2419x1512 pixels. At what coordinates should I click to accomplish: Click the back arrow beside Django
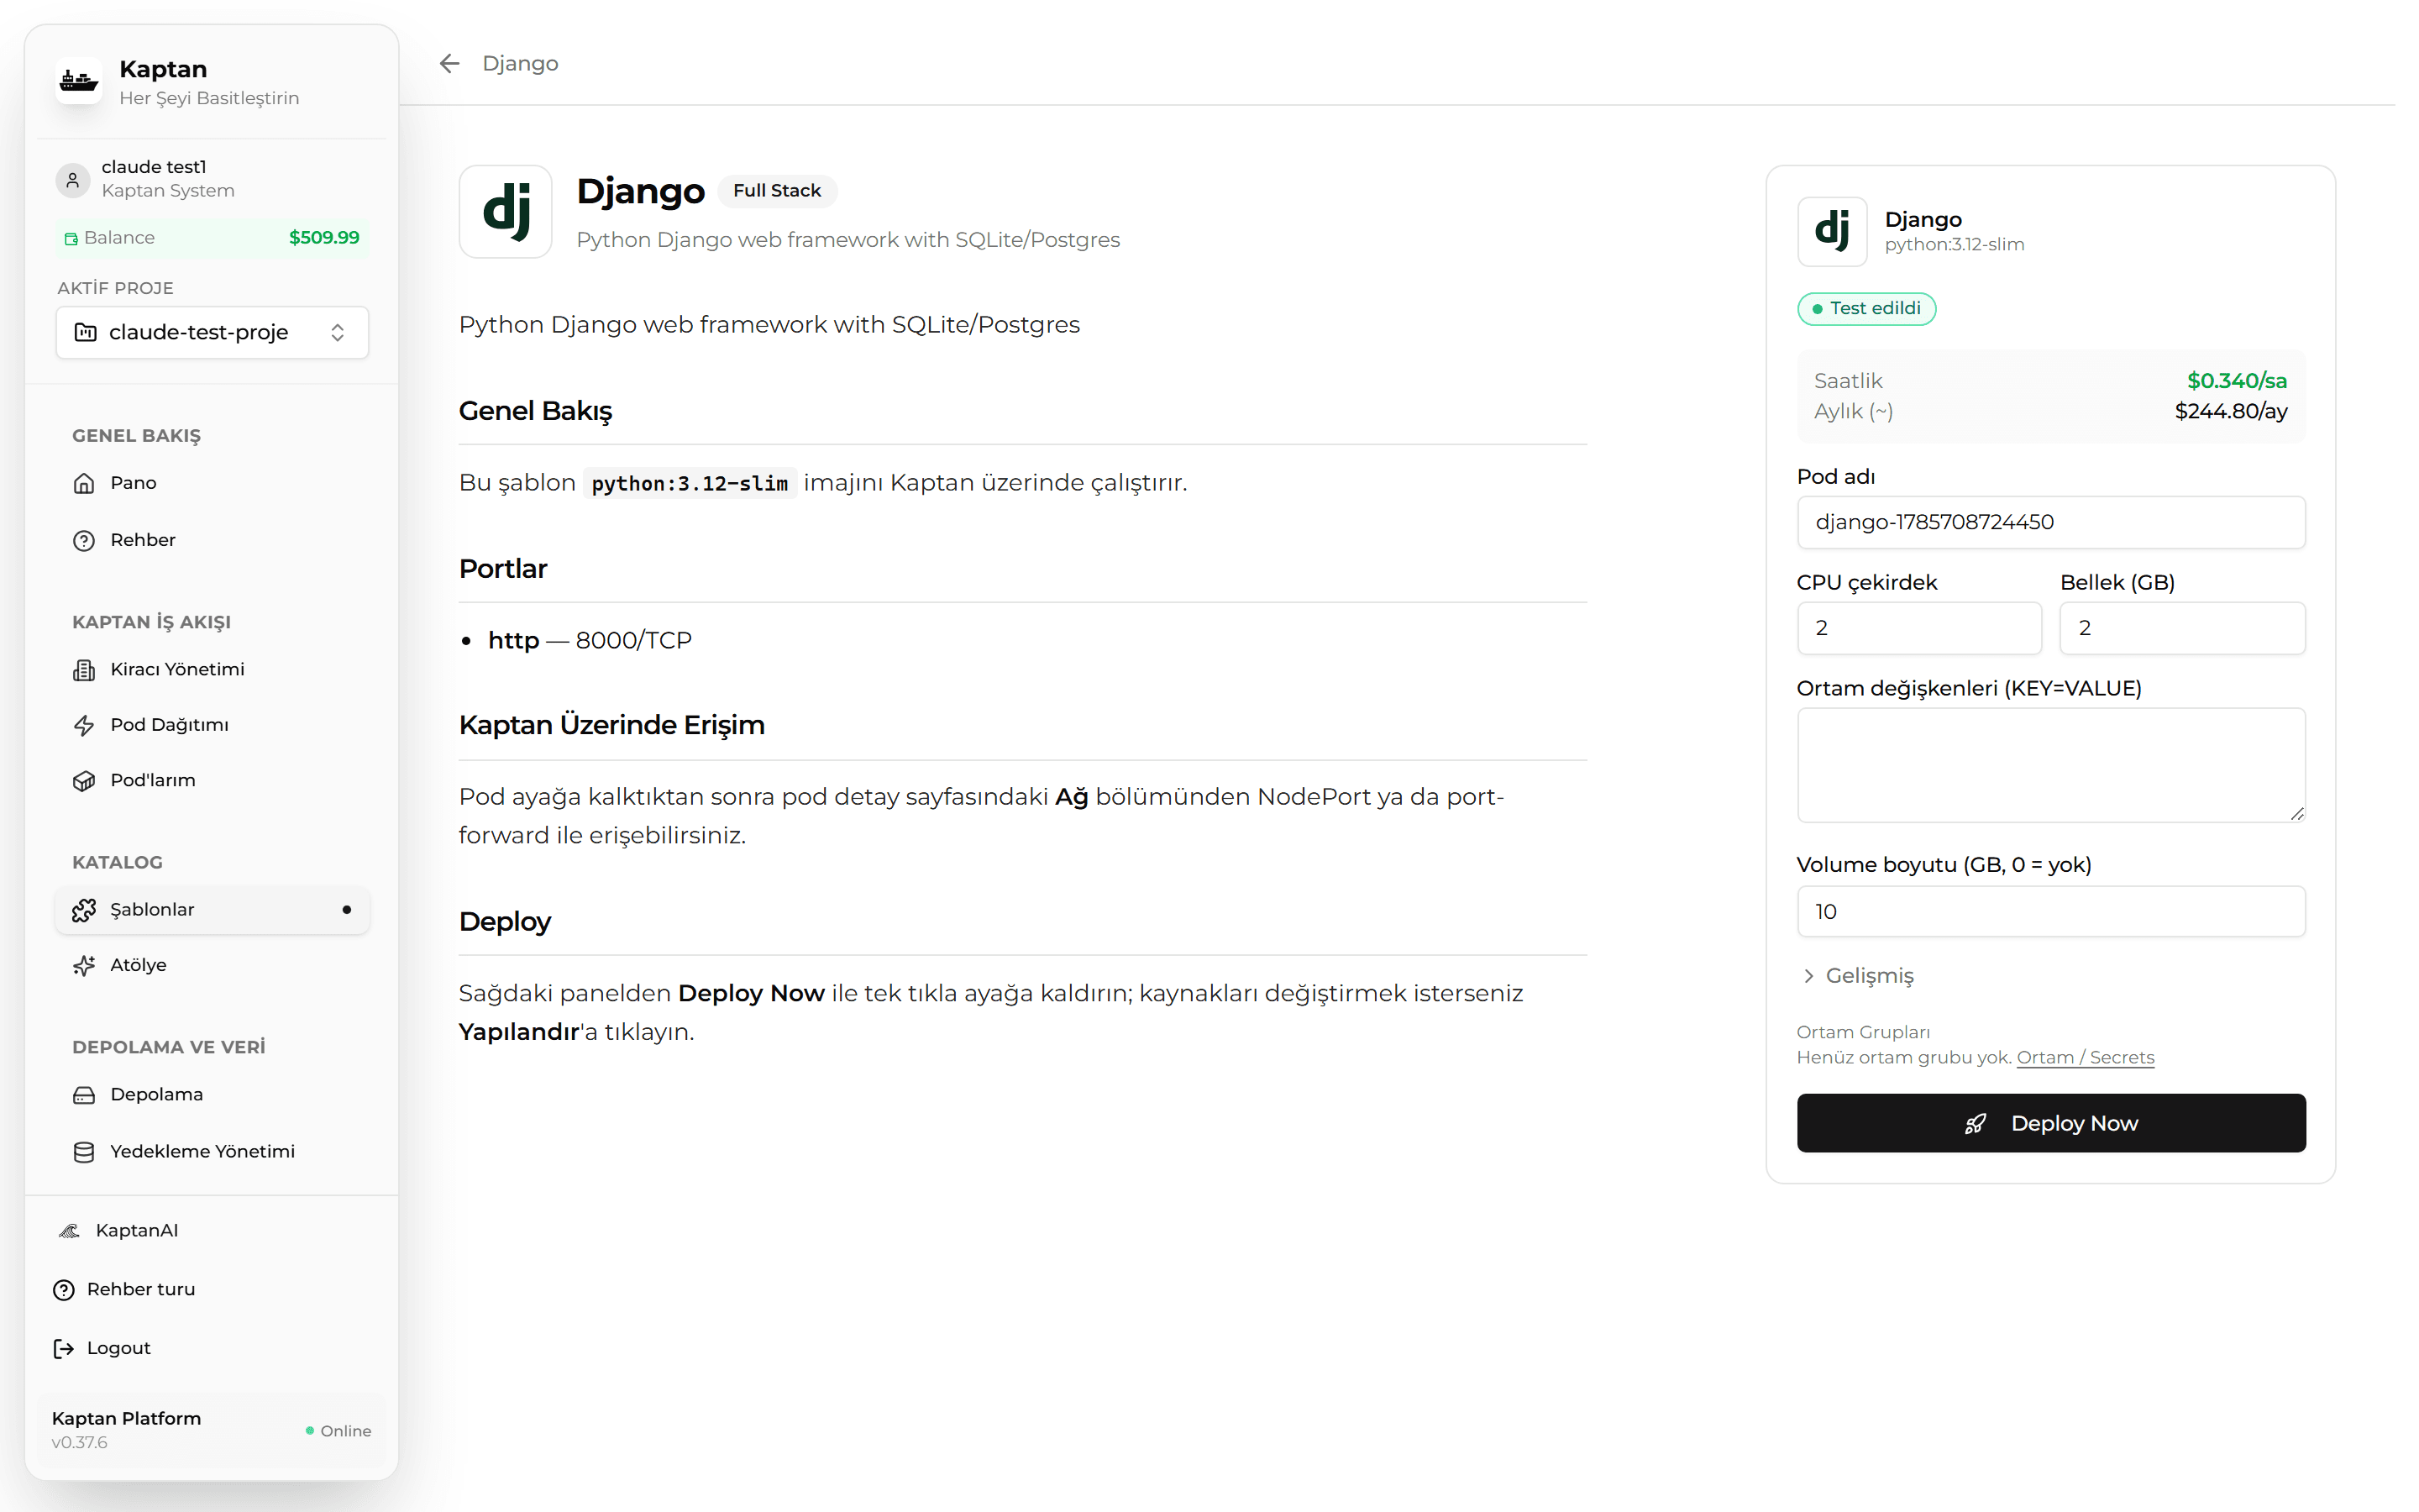[x=450, y=64]
